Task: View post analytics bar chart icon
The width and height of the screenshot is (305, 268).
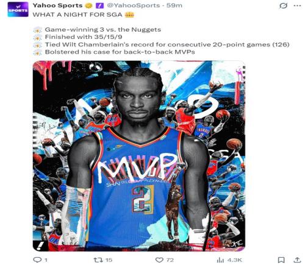Action: click(x=220, y=260)
